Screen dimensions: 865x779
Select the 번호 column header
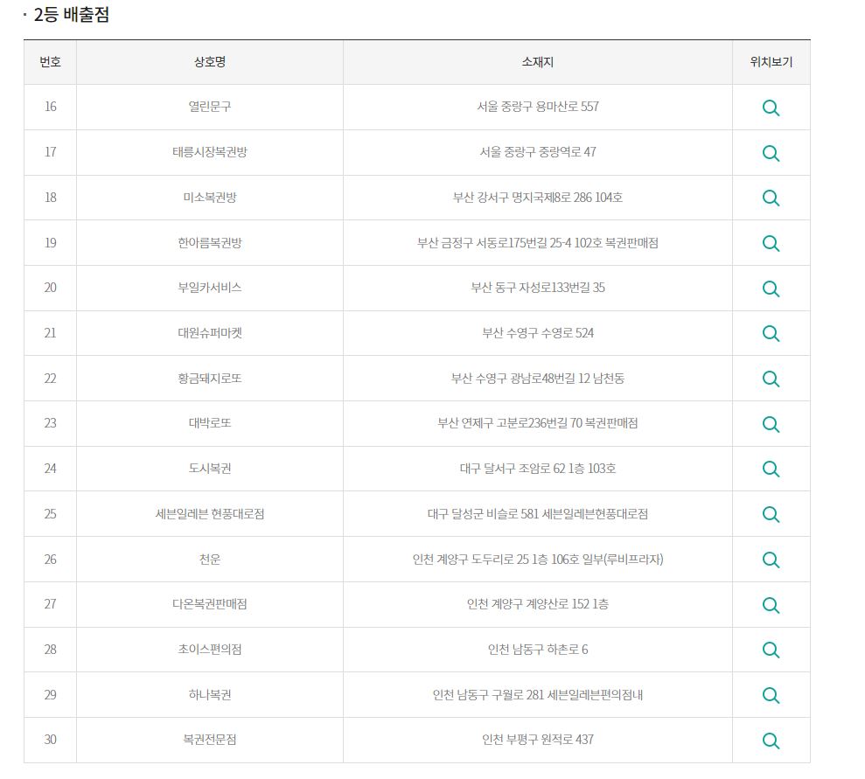click(x=50, y=62)
